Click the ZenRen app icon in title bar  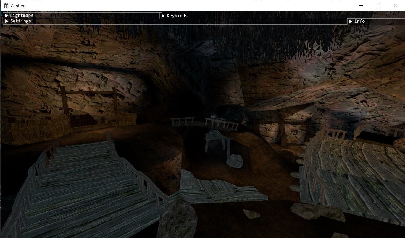(6, 6)
